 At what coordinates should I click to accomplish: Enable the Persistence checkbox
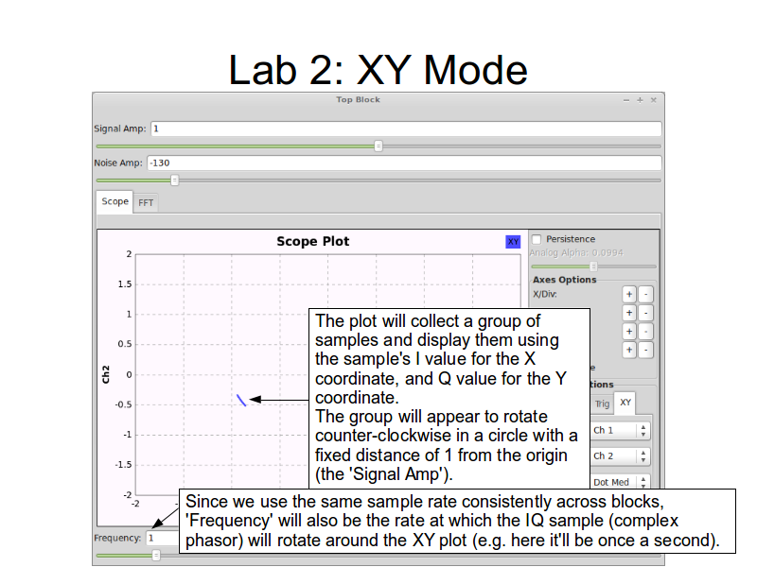537,239
